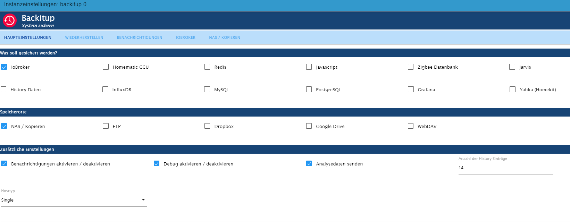
Task: Click the 'Instanzeinstellungen: backitup.0' title text
Action: [x=45, y=5]
